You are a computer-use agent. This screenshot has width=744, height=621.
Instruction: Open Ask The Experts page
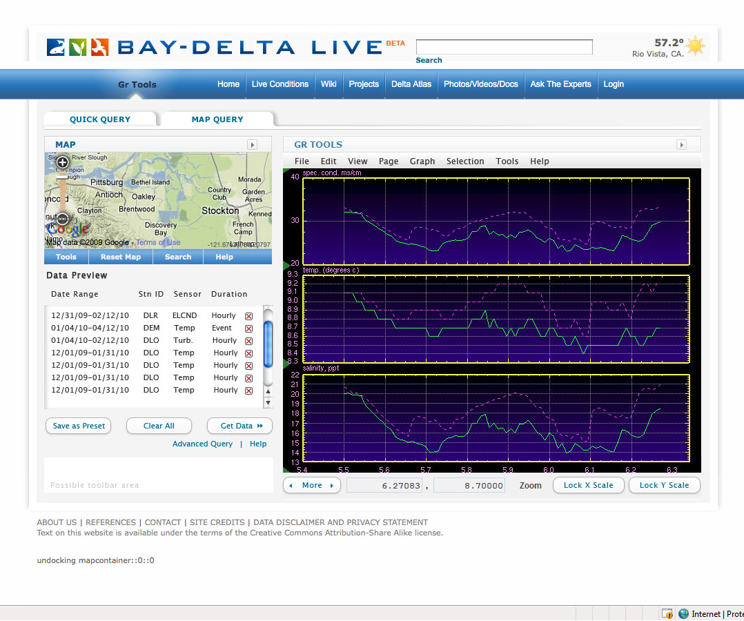(561, 84)
